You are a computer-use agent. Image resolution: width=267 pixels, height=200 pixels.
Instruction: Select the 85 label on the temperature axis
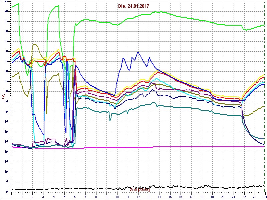(x=6, y=21)
